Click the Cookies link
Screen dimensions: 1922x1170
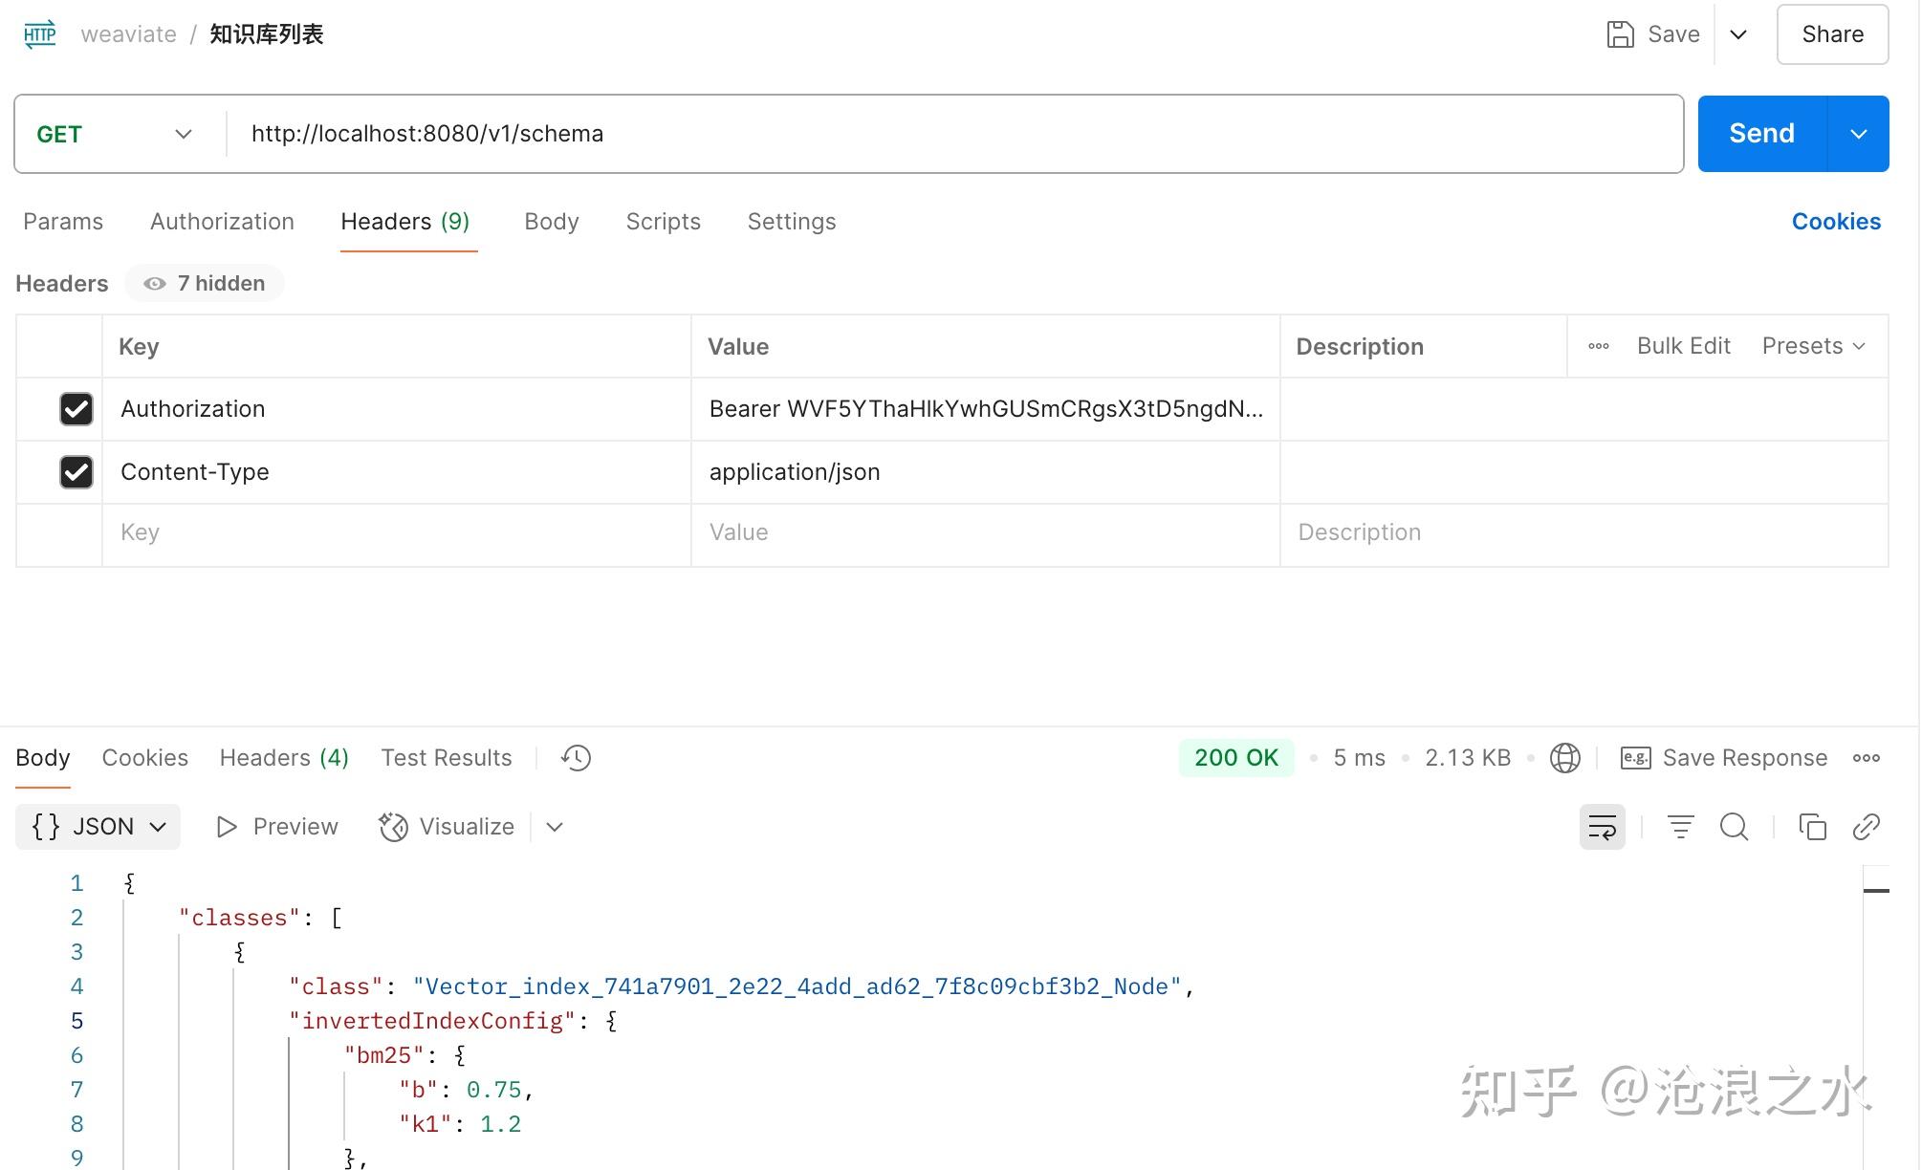[x=1835, y=222]
